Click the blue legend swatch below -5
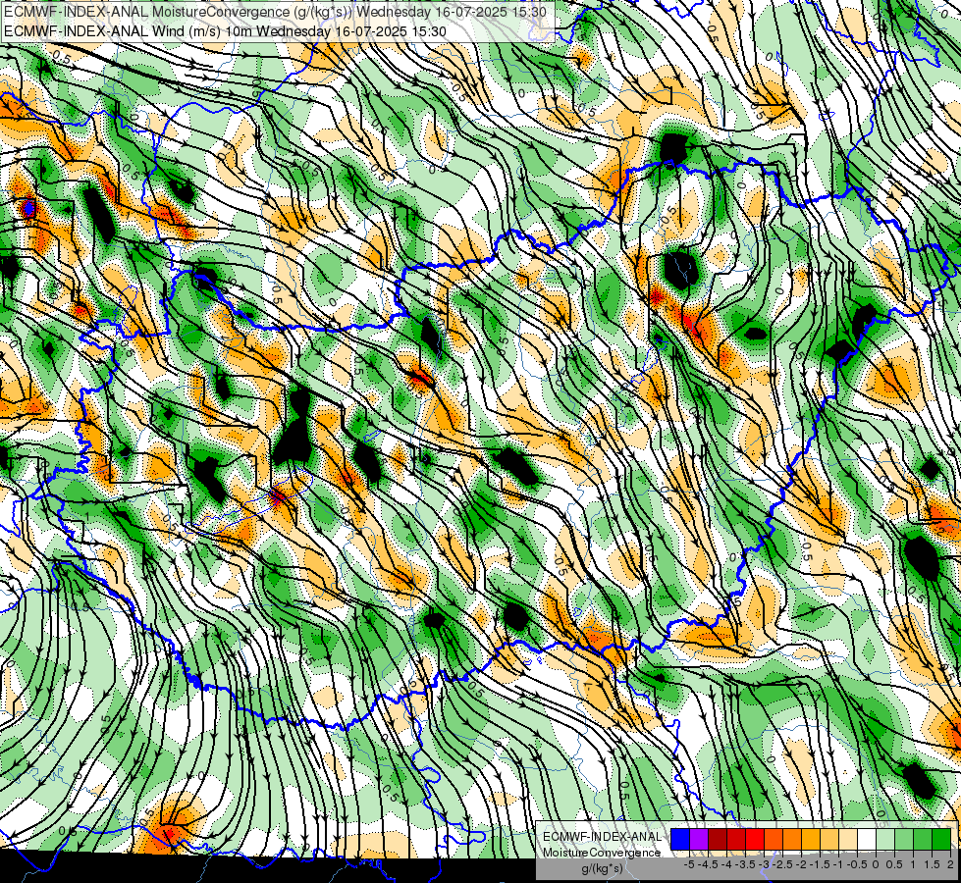 click(x=680, y=840)
